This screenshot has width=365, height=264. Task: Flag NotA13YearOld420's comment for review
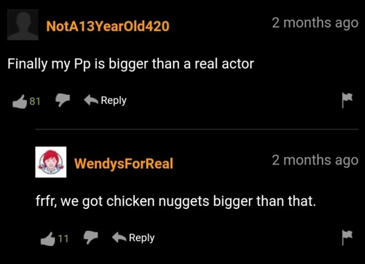(347, 100)
